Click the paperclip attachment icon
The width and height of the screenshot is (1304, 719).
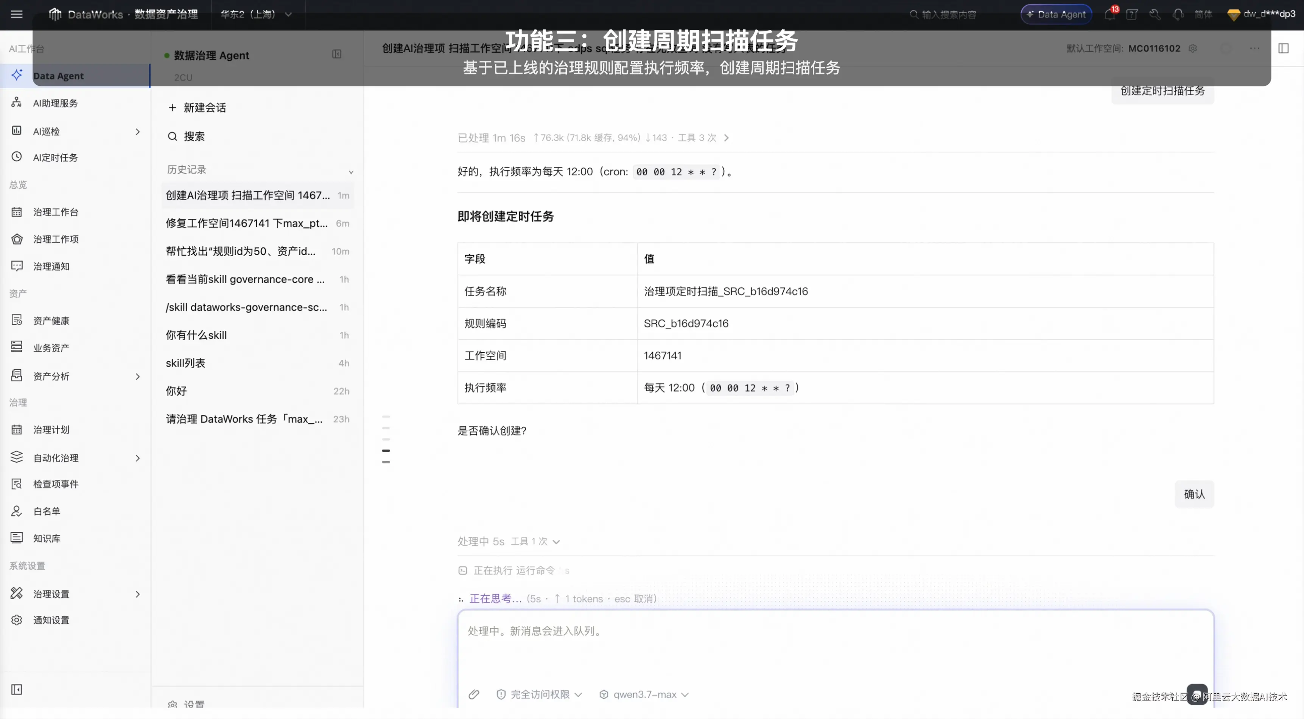point(474,694)
